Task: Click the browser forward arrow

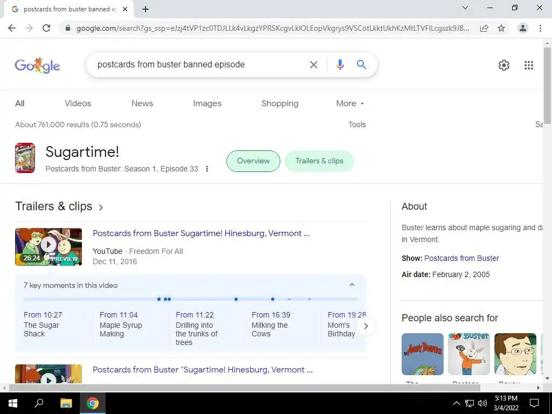Action: [29, 28]
